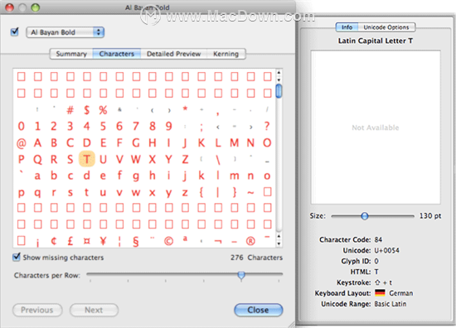Click the German flag keyboard layout icon

[x=380, y=292]
